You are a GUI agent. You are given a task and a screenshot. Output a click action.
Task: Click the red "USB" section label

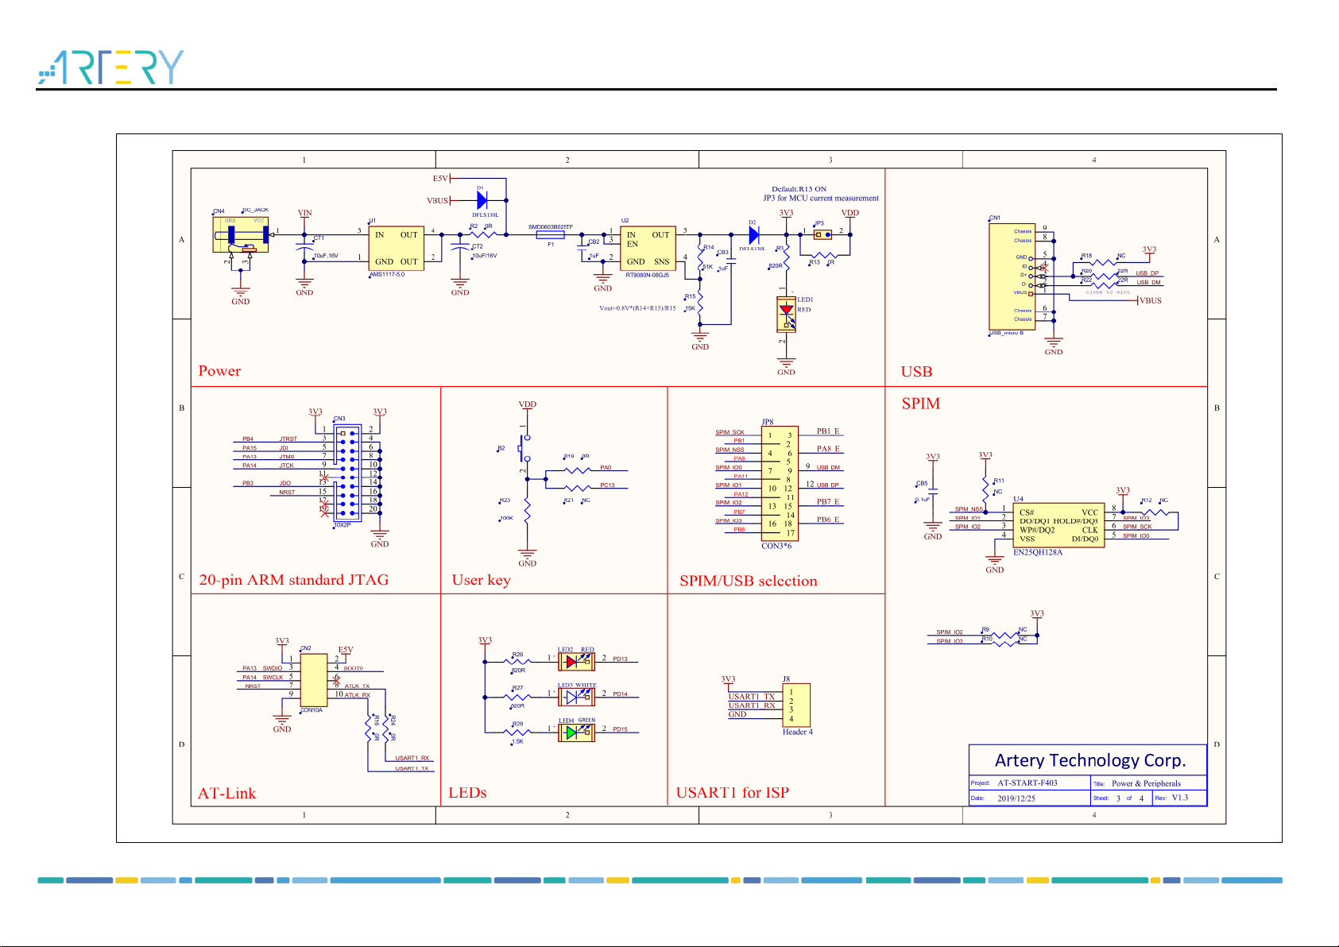[916, 372]
